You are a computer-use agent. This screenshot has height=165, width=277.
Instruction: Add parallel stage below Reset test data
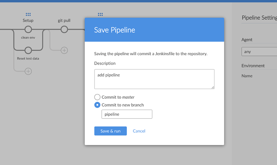(28, 71)
